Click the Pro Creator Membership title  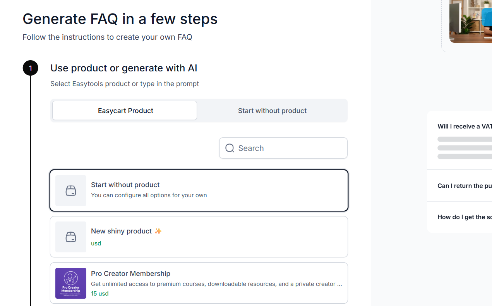pos(130,274)
